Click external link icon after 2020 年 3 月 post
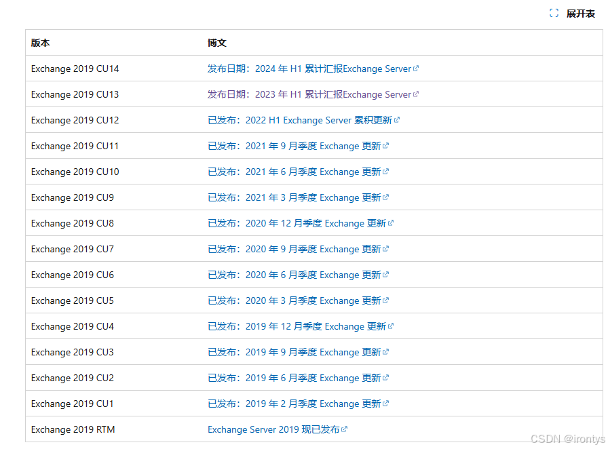 click(385, 300)
